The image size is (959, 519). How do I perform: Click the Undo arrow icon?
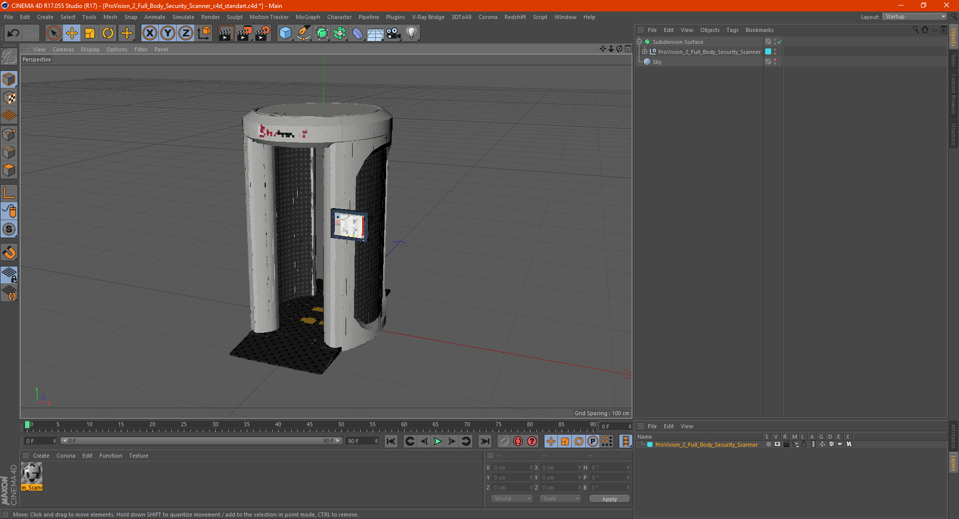(13, 33)
